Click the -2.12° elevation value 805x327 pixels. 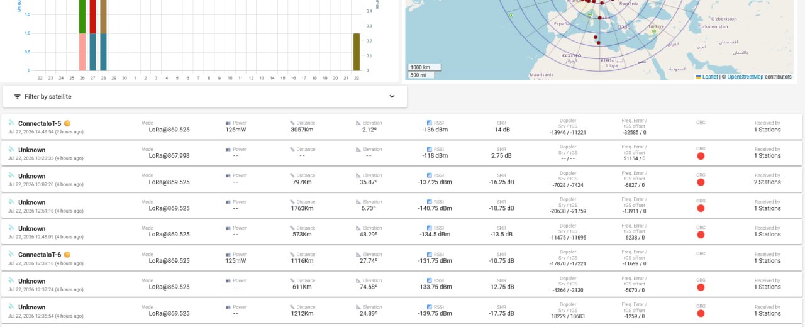369,130
